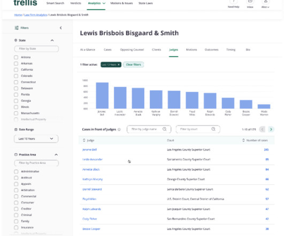Open the Smart Search menu item
The height and width of the screenshot is (236, 284).
[55, 3]
